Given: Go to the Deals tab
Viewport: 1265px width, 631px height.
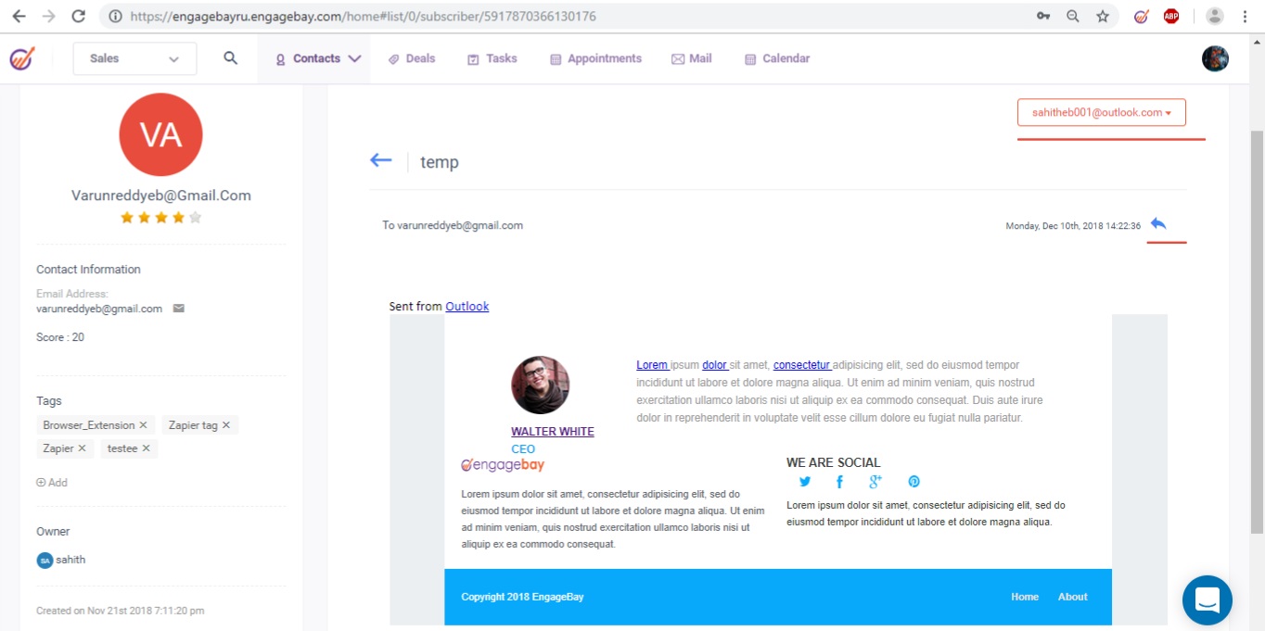Looking at the screenshot, I should [x=412, y=58].
